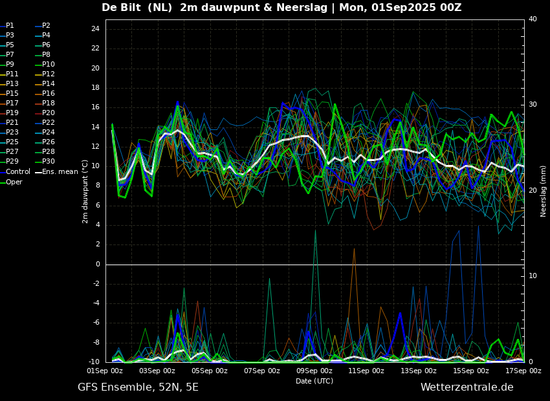Click the 16 dew point axis value
550x401 pixels.
click(95, 107)
